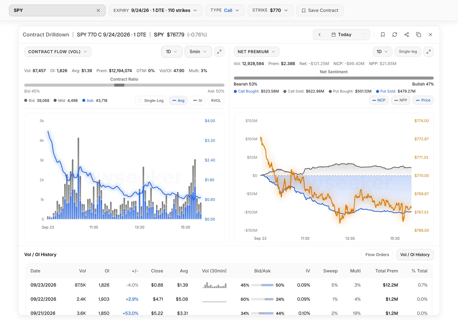This screenshot has height=320, width=458.
Task: Bookmark this contract drilldown
Action: click(x=383, y=35)
